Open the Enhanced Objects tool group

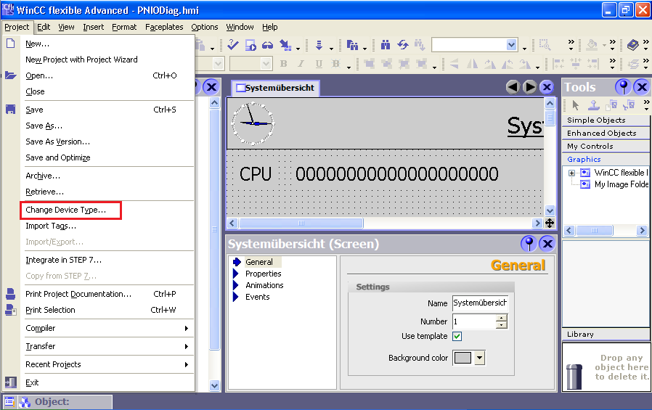click(x=601, y=133)
